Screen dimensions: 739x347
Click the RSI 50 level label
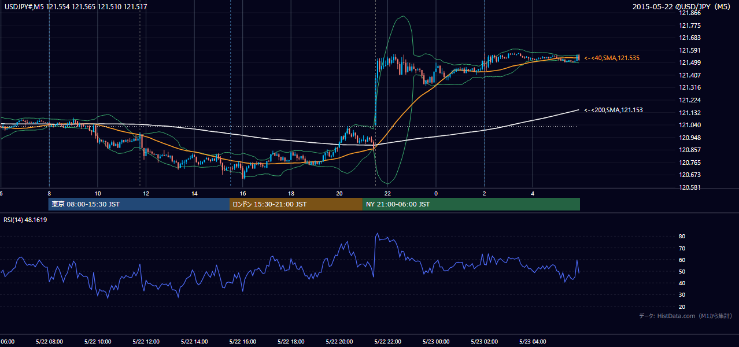click(682, 271)
